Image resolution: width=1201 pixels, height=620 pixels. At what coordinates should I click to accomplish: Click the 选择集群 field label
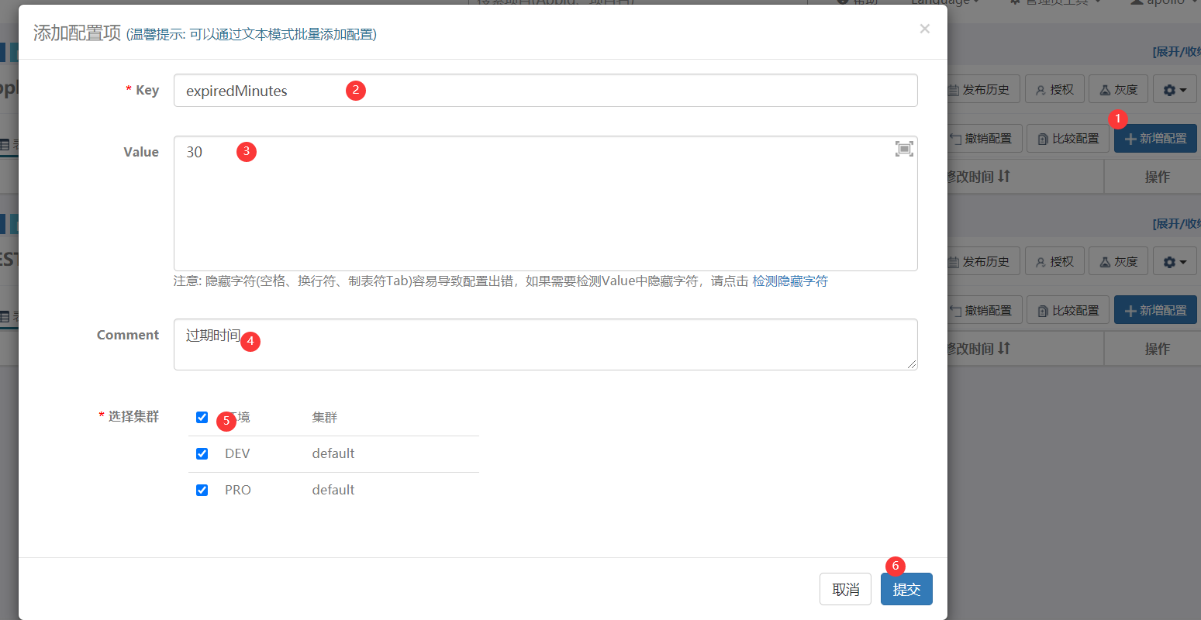point(133,416)
